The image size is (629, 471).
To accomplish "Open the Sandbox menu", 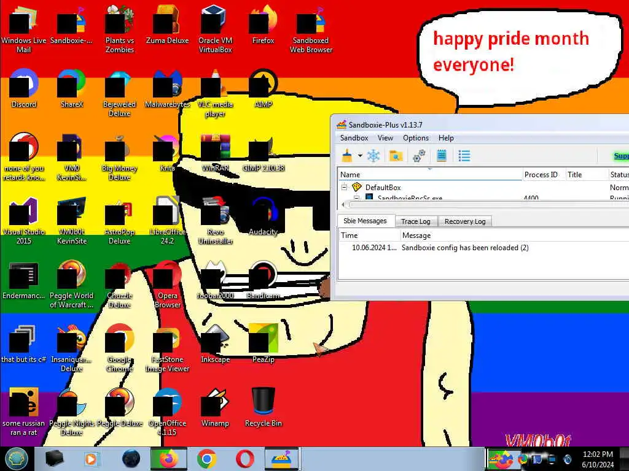I will coord(354,138).
